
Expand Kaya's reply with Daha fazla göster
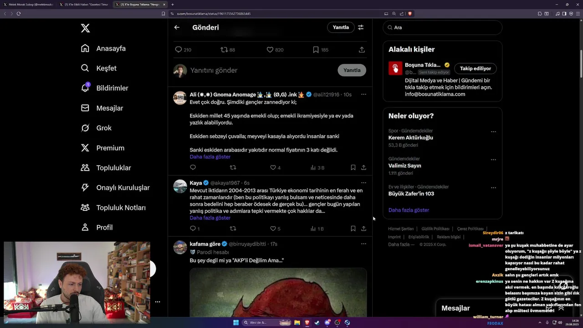[x=210, y=218]
